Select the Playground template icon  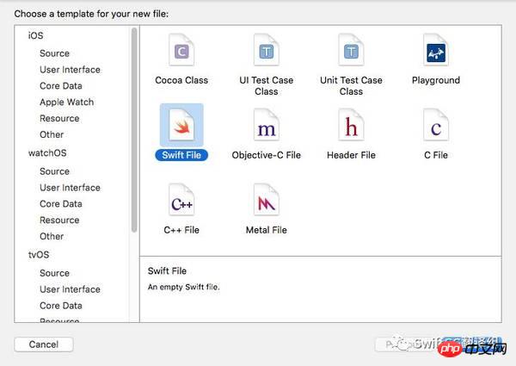(x=436, y=51)
